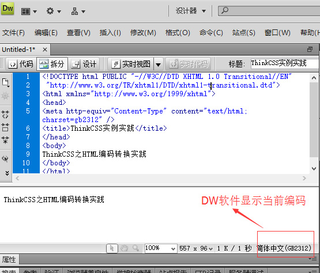This screenshot has height=273, width=320.
Task: Open the 属性 panel options menu icon
Action: click(x=313, y=259)
